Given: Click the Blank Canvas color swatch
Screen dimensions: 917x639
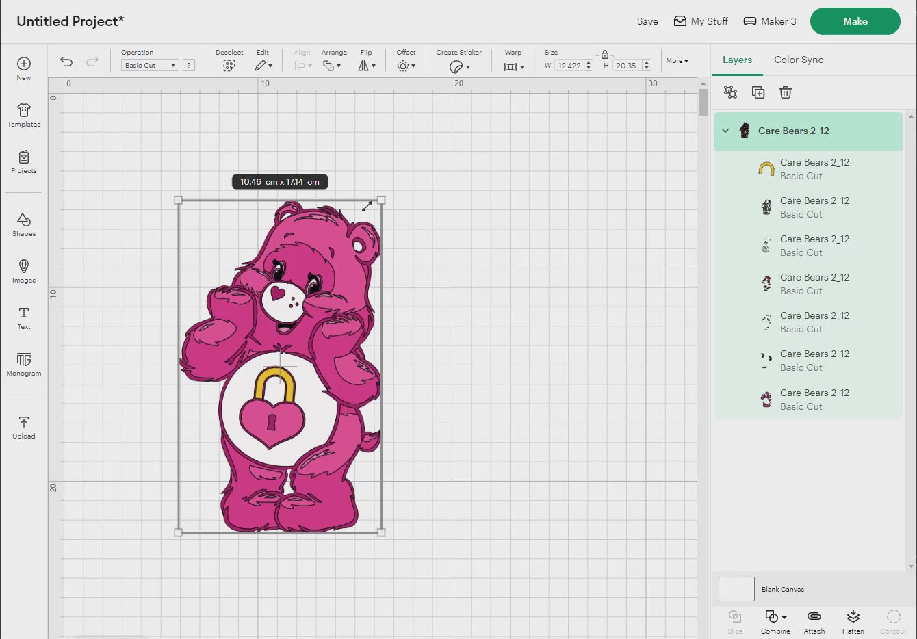Looking at the screenshot, I should [x=736, y=589].
